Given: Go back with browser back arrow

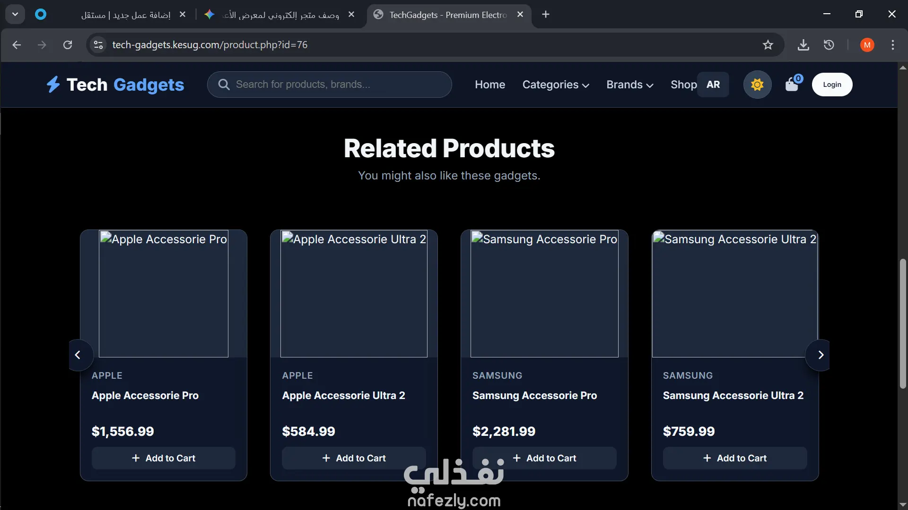Looking at the screenshot, I should 17,45.
